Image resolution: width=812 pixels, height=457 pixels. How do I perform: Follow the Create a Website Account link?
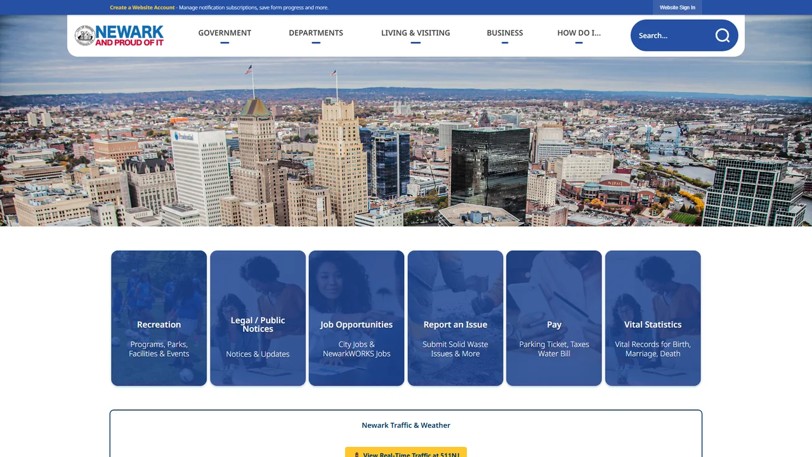click(x=142, y=8)
